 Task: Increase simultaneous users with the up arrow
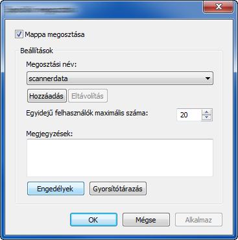[207, 112]
